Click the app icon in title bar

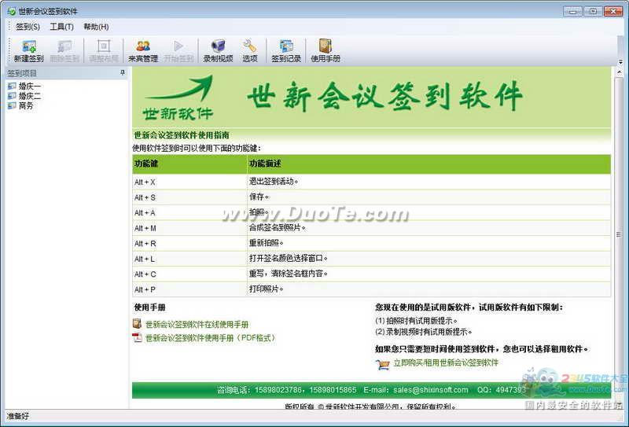pyautogui.click(x=11, y=11)
